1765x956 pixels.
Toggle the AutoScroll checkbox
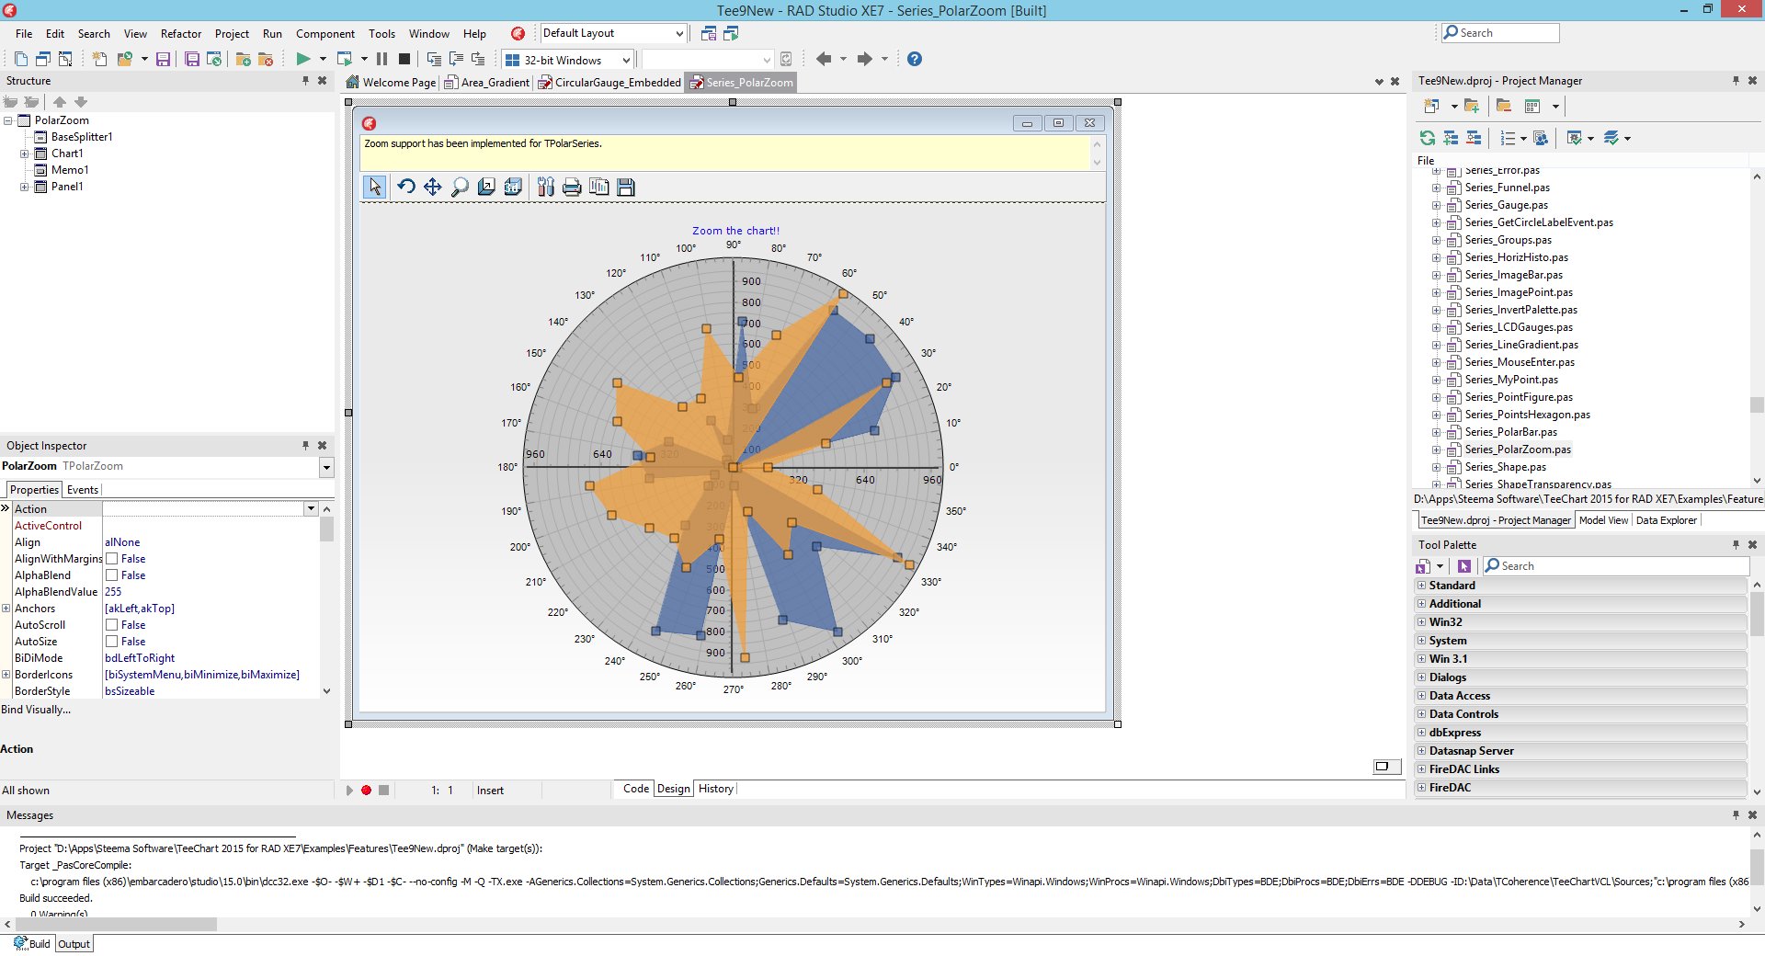click(x=111, y=625)
